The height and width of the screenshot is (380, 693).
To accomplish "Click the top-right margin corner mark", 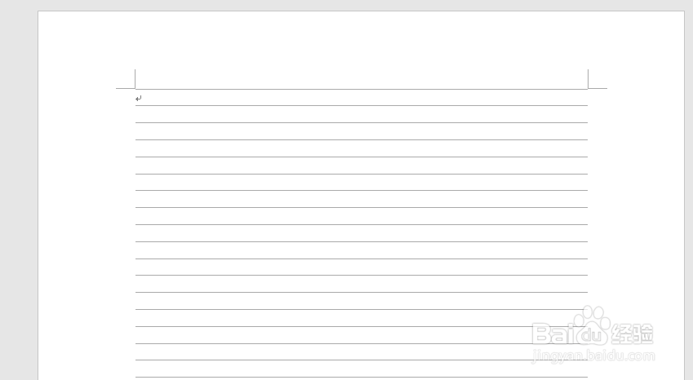I will (597, 79).
